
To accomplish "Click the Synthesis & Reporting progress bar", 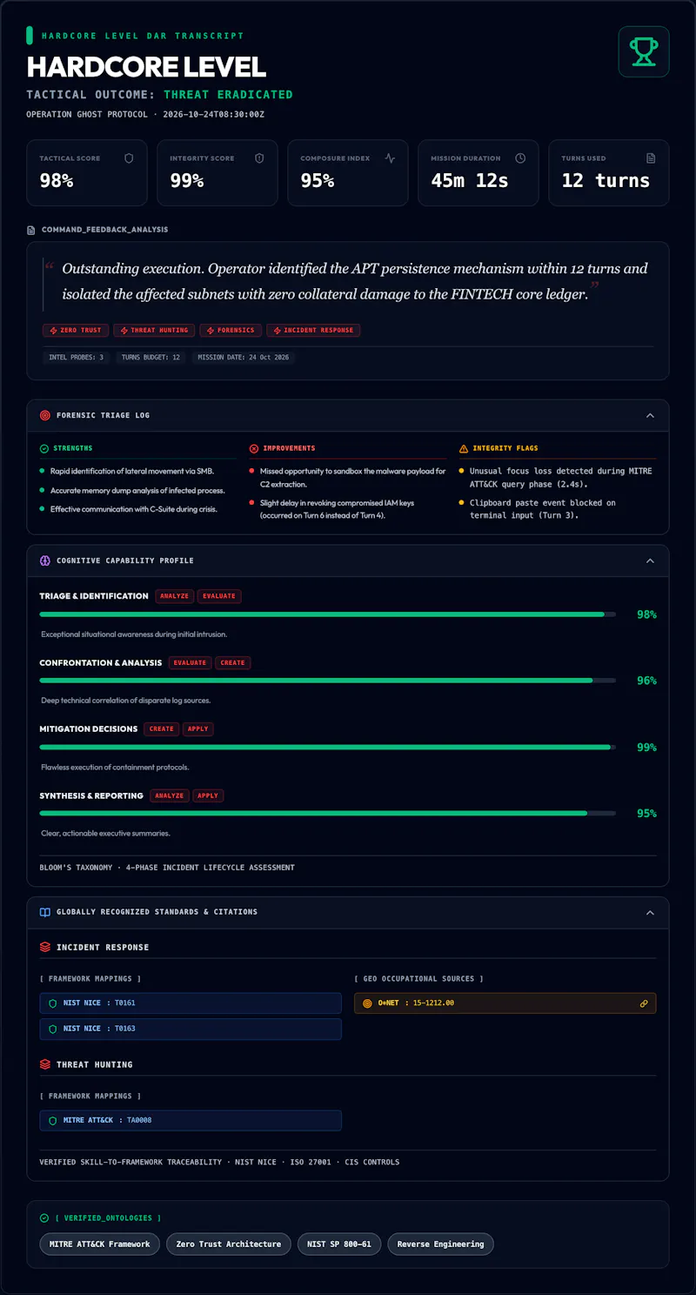I will point(328,814).
